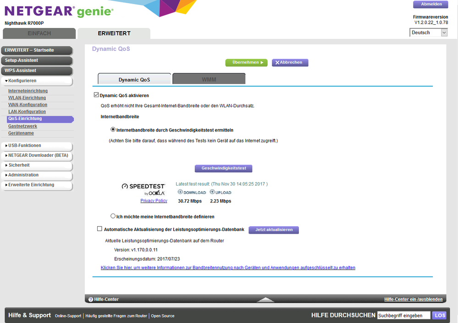Select the Dynamic QoS tab

pyautogui.click(x=134, y=79)
